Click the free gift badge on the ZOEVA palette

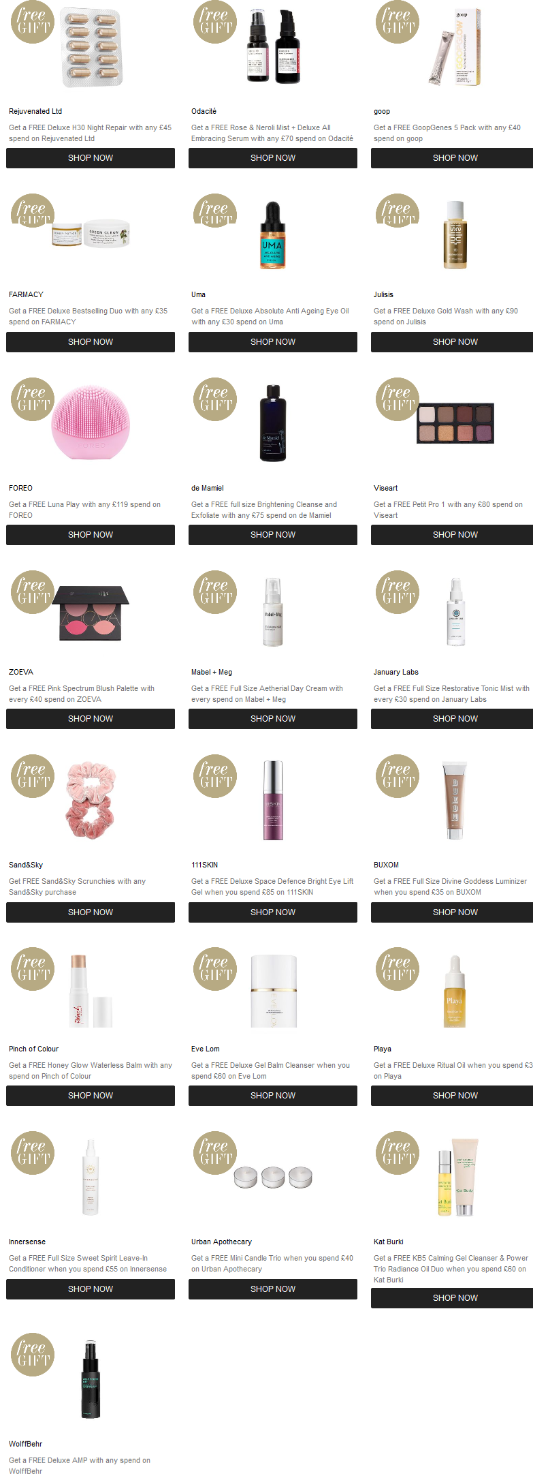click(33, 591)
